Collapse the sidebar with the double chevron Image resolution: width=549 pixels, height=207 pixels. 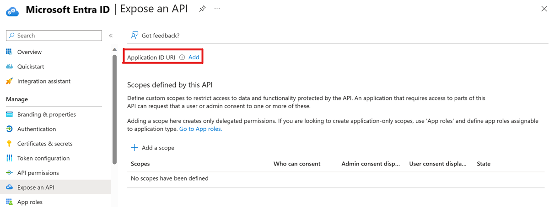(111, 36)
